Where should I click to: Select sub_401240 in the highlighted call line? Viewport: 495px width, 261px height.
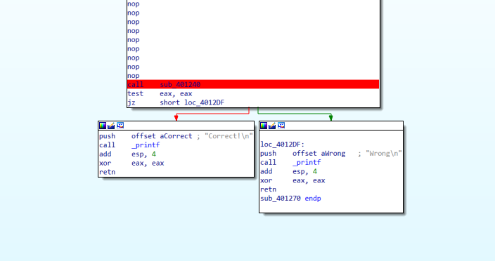click(x=180, y=84)
